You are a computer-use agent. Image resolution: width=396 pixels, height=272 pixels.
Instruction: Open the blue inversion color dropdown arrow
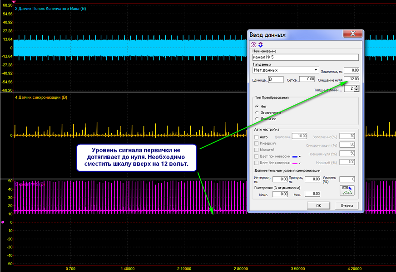point(300,157)
